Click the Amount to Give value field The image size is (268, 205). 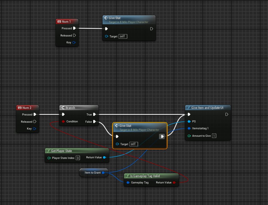[x=214, y=136]
